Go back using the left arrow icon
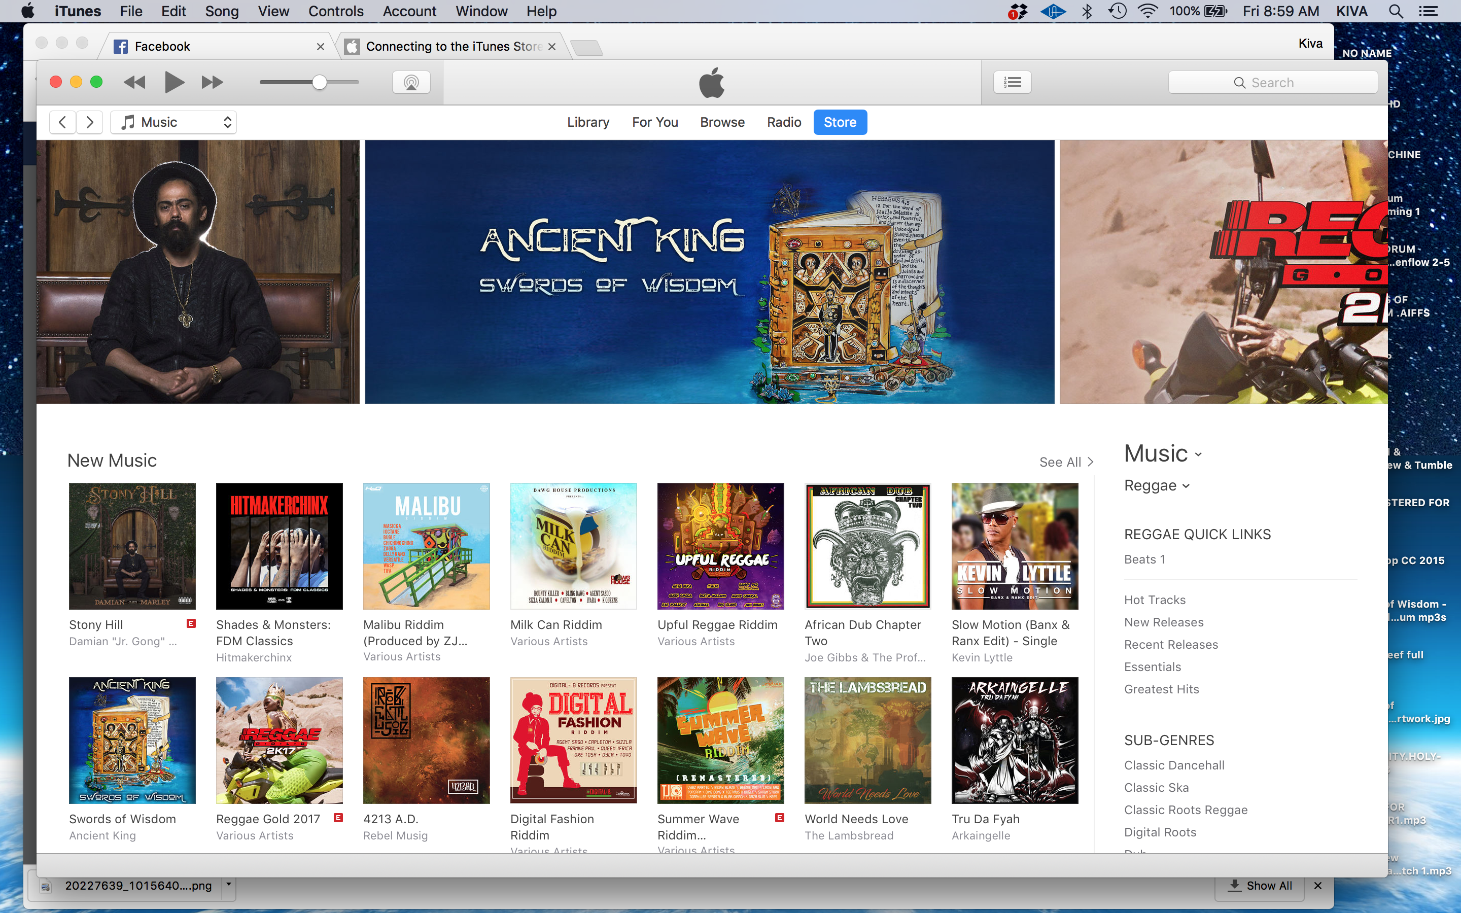The height and width of the screenshot is (913, 1461). point(62,123)
